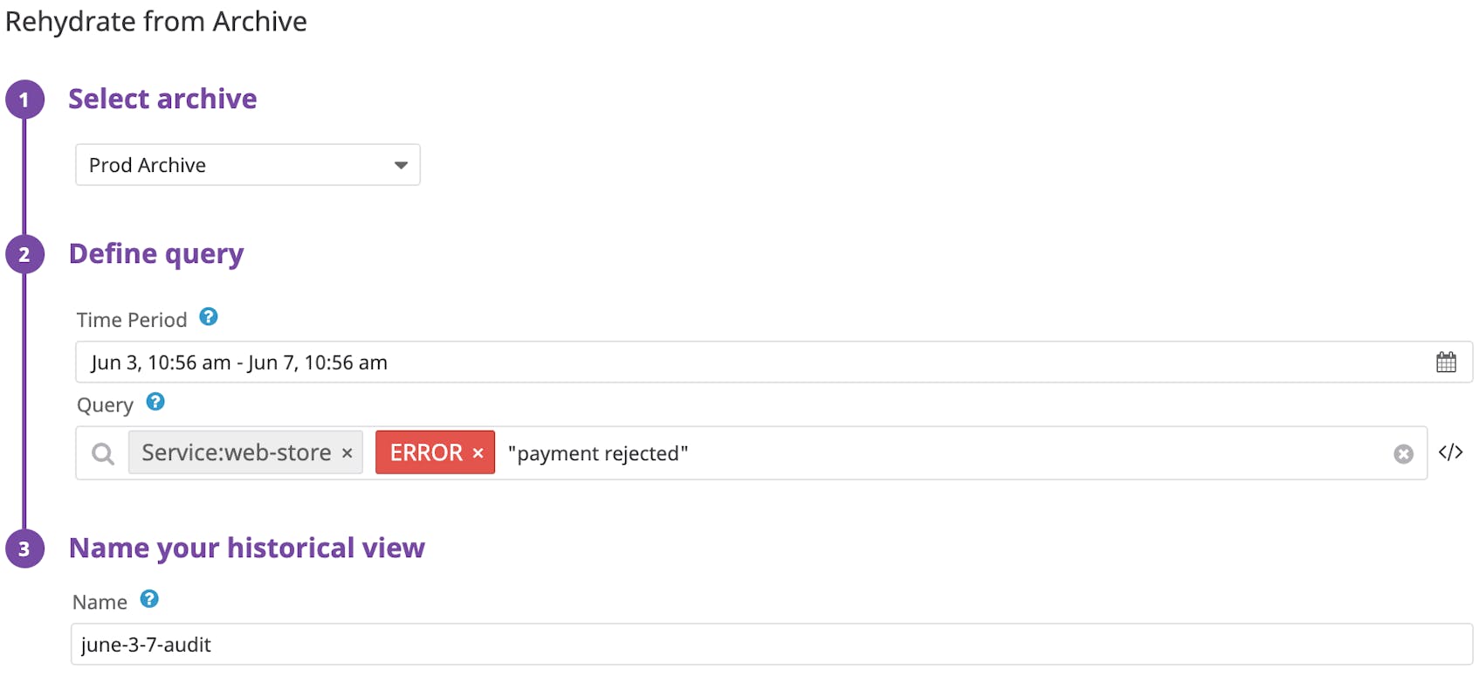Open the calendar date picker
Screen dimensions: 1479x676
point(1447,361)
